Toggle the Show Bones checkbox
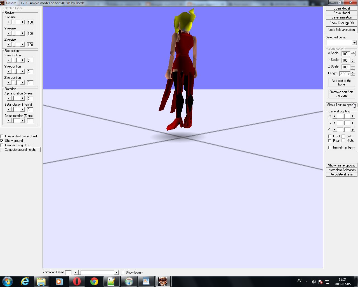 123,272
